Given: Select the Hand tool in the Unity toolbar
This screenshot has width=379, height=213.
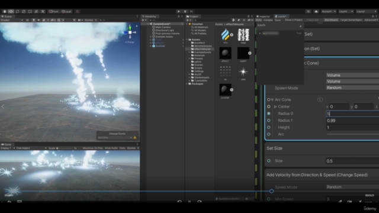Looking at the screenshot, I should pos(5,11).
